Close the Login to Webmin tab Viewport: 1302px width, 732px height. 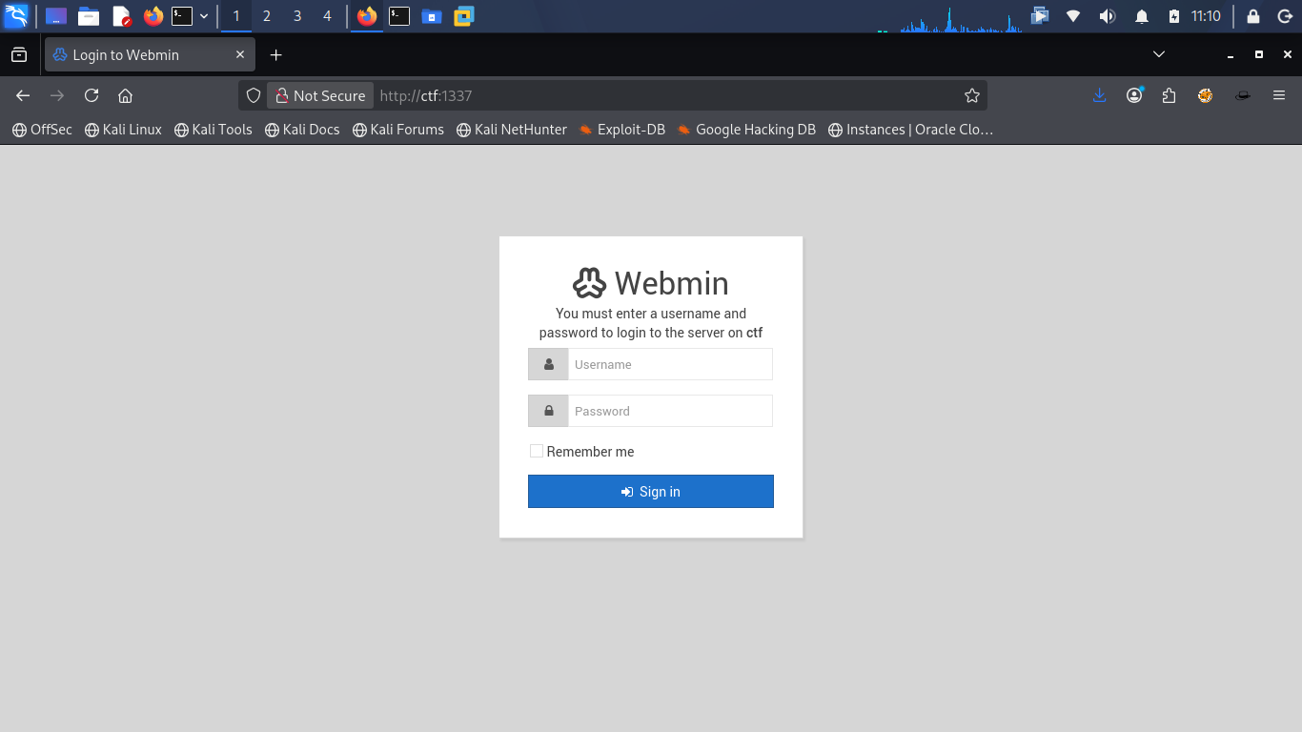(240, 54)
